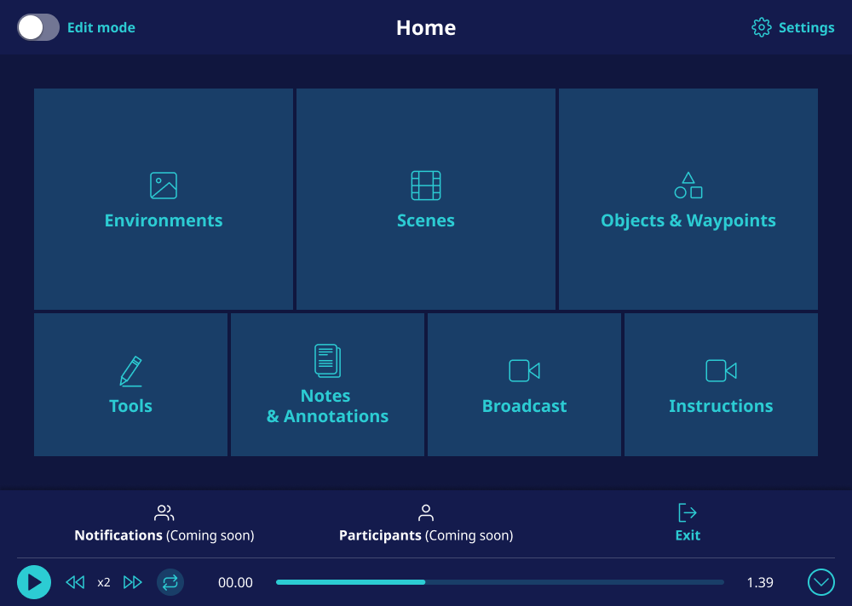Click the 1.39 total duration value
Viewport: 852px width, 606px height.
click(760, 583)
